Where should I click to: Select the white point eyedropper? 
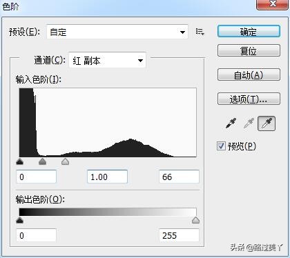click(267, 123)
